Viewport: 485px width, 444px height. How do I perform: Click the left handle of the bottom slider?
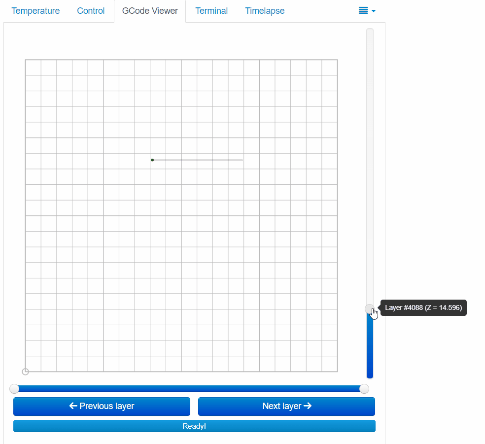14,388
